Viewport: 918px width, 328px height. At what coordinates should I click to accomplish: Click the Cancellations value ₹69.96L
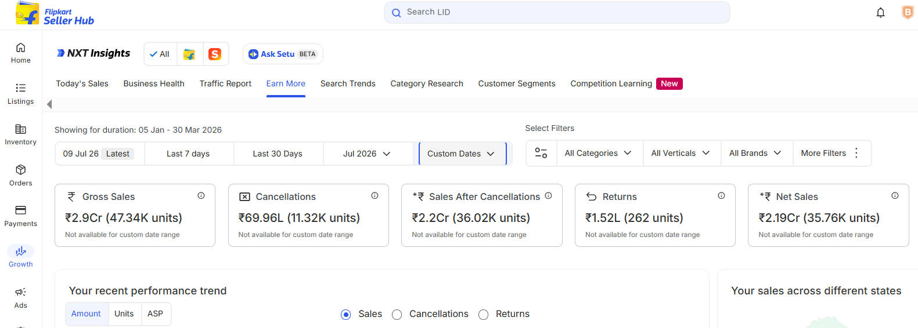299,218
